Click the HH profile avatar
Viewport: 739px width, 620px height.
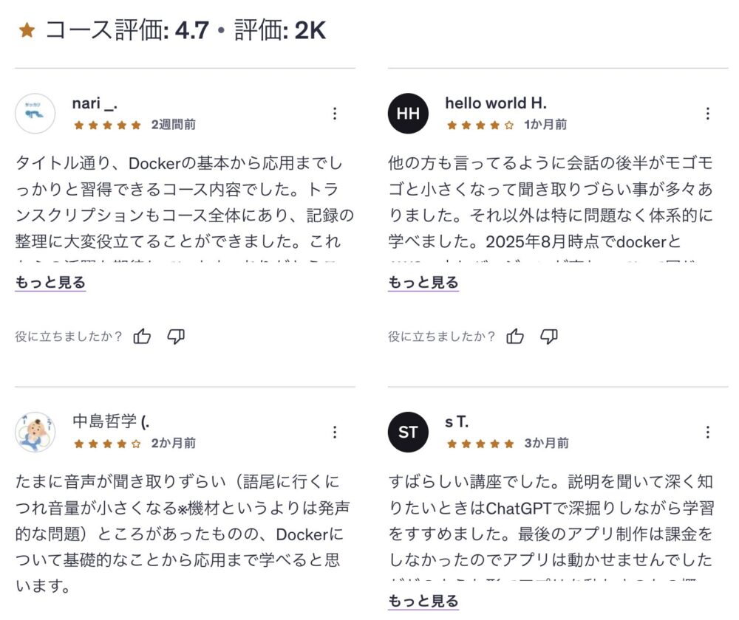click(408, 114)
